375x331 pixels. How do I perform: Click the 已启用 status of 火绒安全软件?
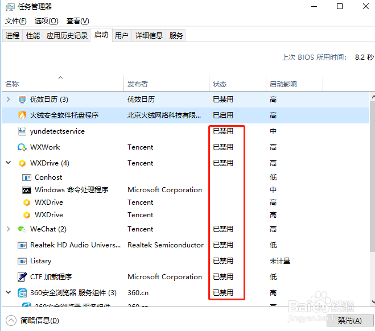pyautogui.click(x=223, y=115)
